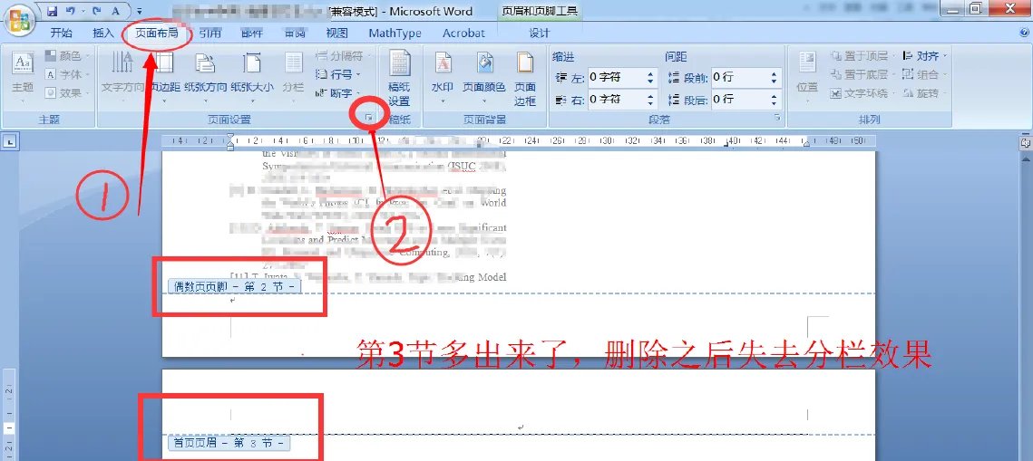The width and height of the screenshot is (1033, 461).
Task: Click the 排列 group label
Action: [870, 120]
